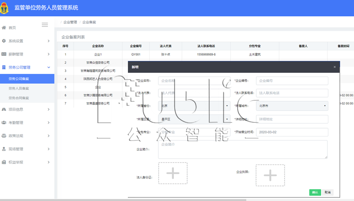
Task: Open the 所属省份 dropdown
Action: pyautogui.click(x=194, y=106)
